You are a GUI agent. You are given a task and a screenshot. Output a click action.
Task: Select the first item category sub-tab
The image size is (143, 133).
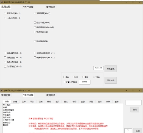pyautogui.click(x=7, y=101)
